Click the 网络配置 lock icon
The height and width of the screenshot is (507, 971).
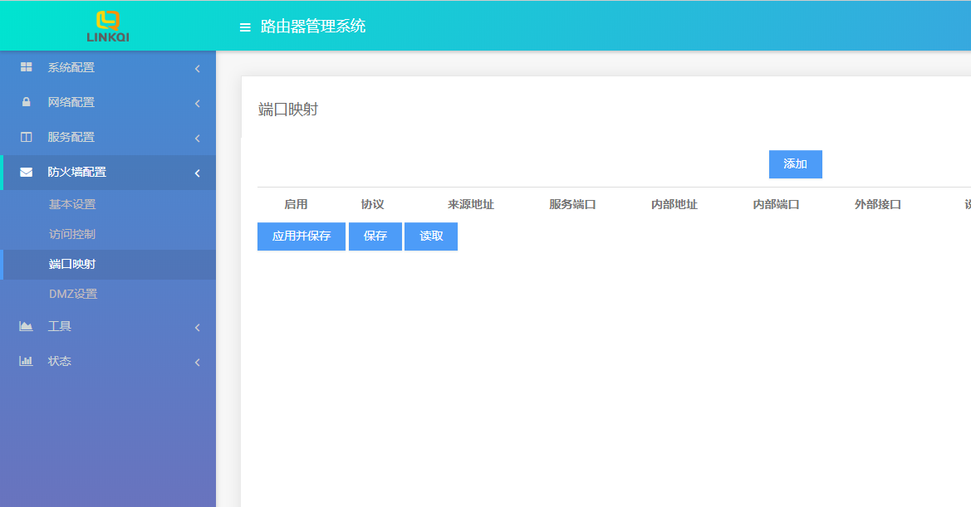point(26,102)
